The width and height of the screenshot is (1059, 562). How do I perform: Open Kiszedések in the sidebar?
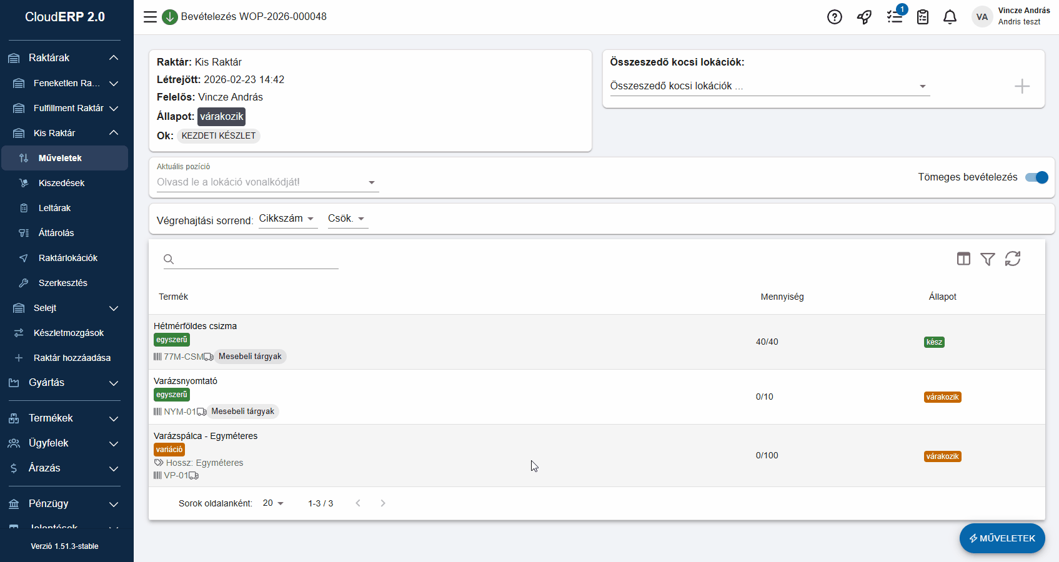coord(61,183)
